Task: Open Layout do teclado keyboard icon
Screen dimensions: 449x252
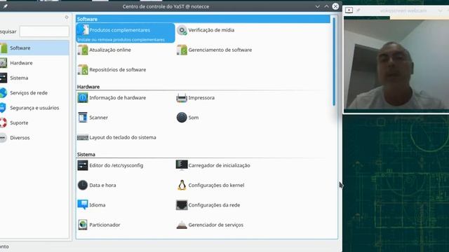Action: [x=83, y=138]
